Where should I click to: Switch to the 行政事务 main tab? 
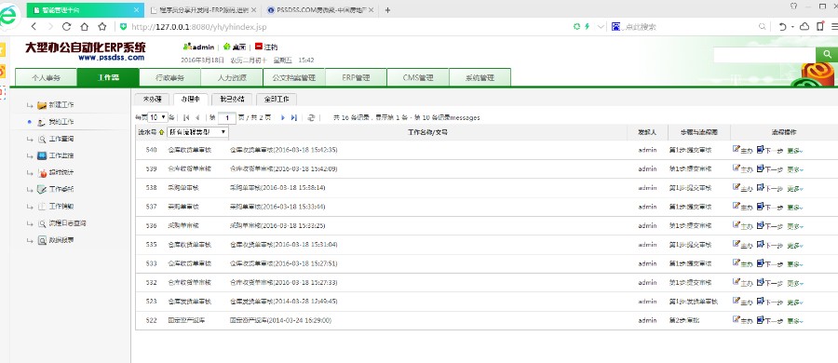170,77
